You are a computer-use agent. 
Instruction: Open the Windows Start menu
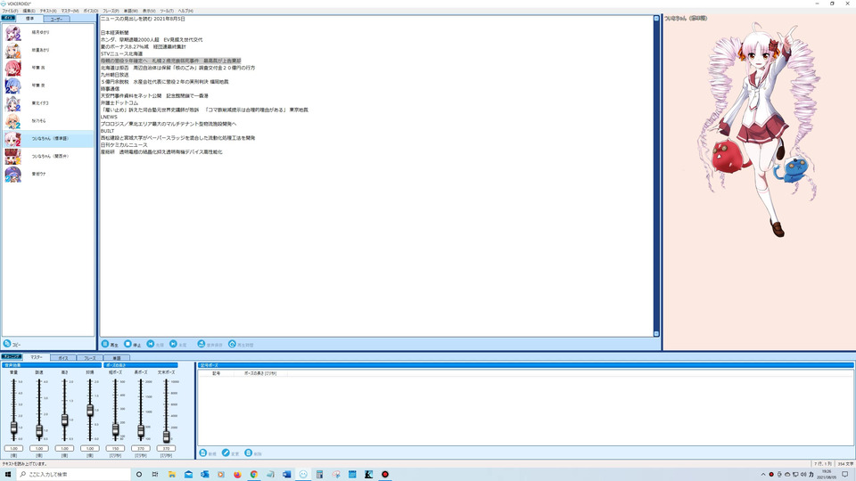point(8,475)
